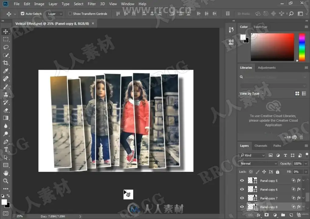Open the Auto-Select Layer dropdown
The image size is (310, 219).
click(x=55, y=14)
